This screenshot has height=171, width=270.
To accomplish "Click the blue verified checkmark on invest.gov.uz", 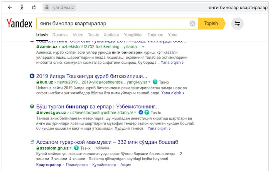I will tap(141, 113).
